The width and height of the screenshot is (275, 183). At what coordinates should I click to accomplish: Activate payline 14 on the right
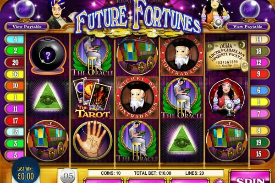pos(259,39)
